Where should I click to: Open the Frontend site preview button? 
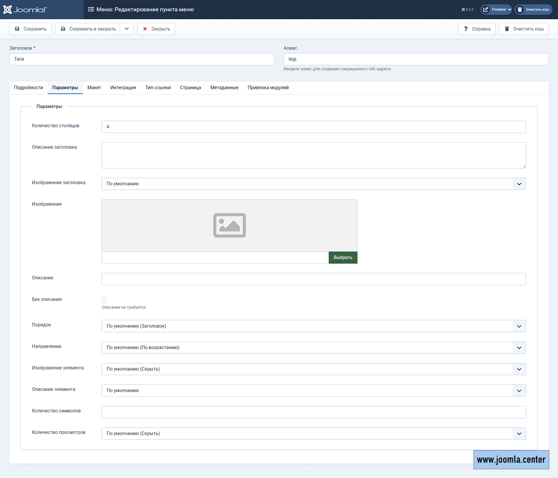point(496,10)
